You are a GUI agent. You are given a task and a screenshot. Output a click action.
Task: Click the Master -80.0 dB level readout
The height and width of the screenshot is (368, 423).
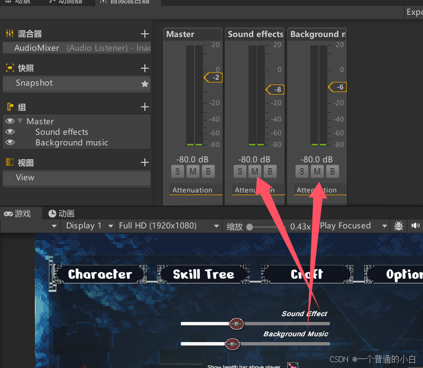click(x=192, y=159)
